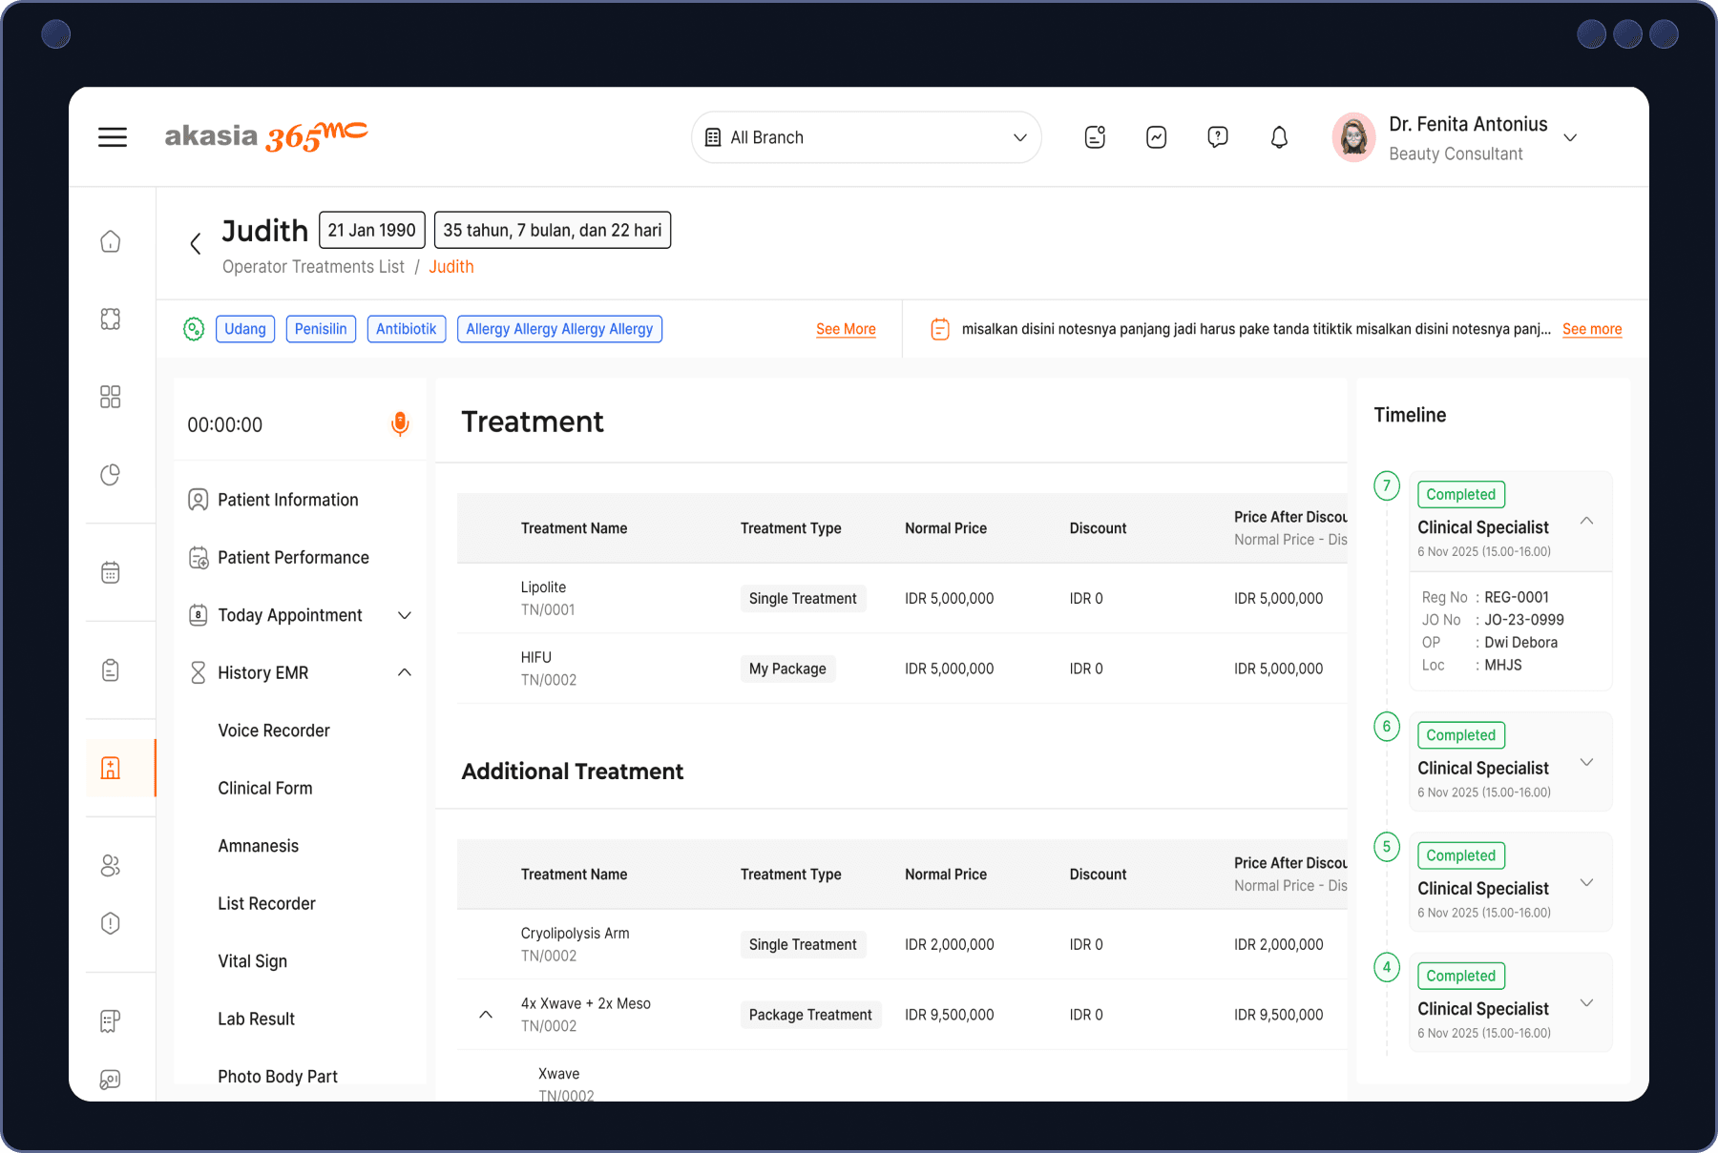Click the Penisilin allergy tag
Image resolution: width=1718 pixels, height=1153 pixels.
pyautogui.click(x=321, y=328)
